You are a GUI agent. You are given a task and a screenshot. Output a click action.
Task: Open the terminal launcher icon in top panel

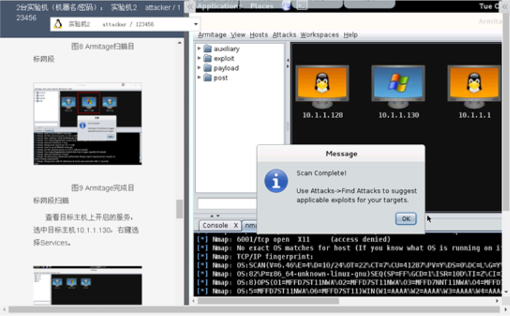pyautogui.click(x=301, y=6)
